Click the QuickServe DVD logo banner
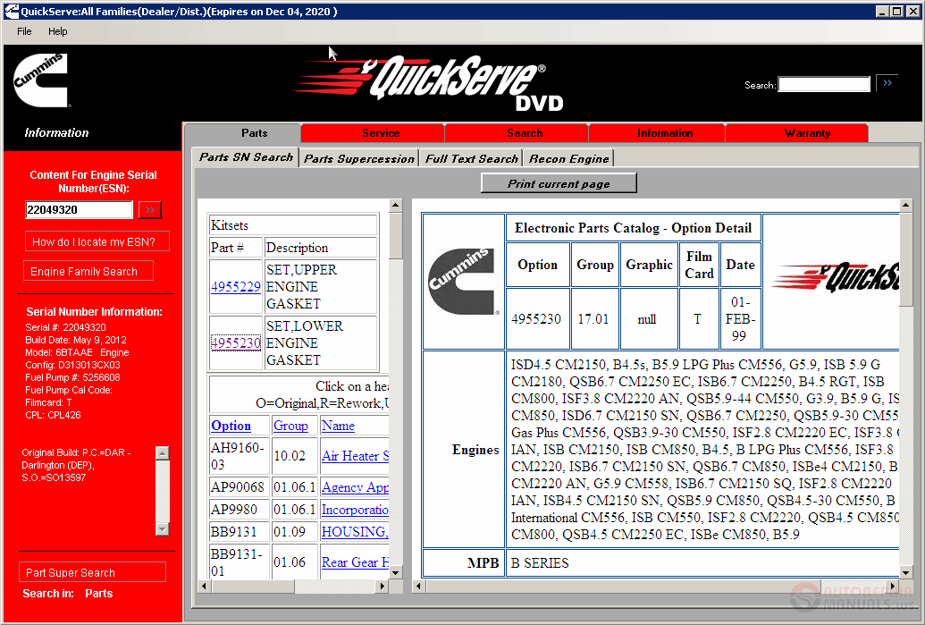925x625 pixels. point(429,82)
